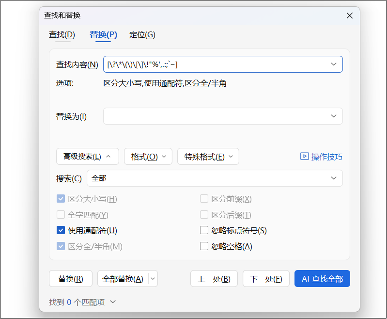Expand the 替换为 history dropdown arrow
The image size is (387, 319).
click(x=334, y=116)
